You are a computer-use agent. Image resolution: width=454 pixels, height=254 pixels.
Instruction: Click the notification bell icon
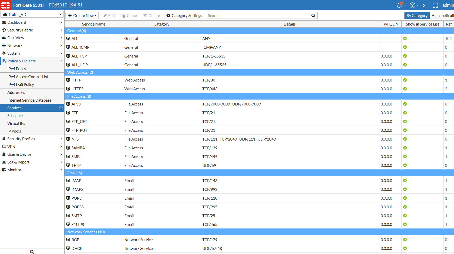400,5
